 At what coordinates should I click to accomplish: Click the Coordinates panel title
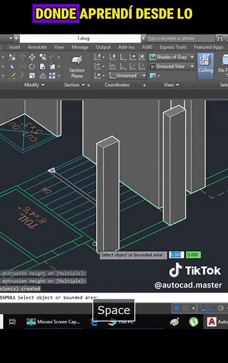click(x=117, y=85)
